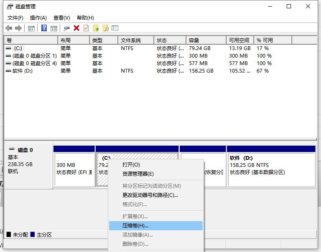Select the 300 MB EFI partition block
Screen dimensions: 321x252
74,169
